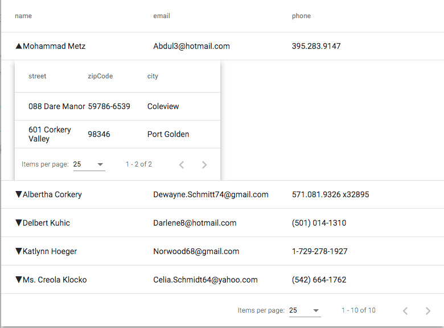Viewport: 444px width, 328px height.
Task: Click the phone column header
Action: pos(301,16)
